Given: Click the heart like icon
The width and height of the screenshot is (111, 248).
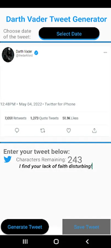Looking at the screenshot, I should 68,131.
